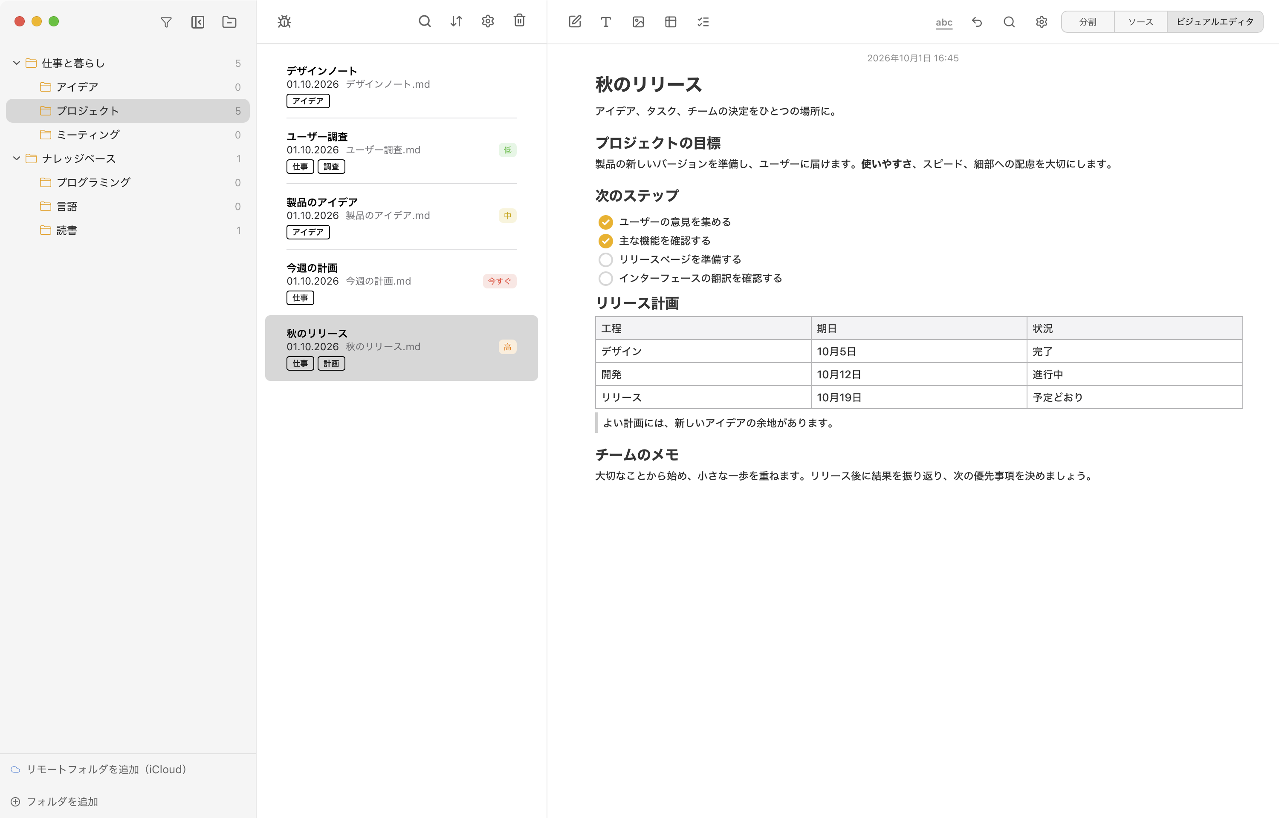Collapse the ナレッジベース folder chevron
1279x818 pixels.
(17, 158)
